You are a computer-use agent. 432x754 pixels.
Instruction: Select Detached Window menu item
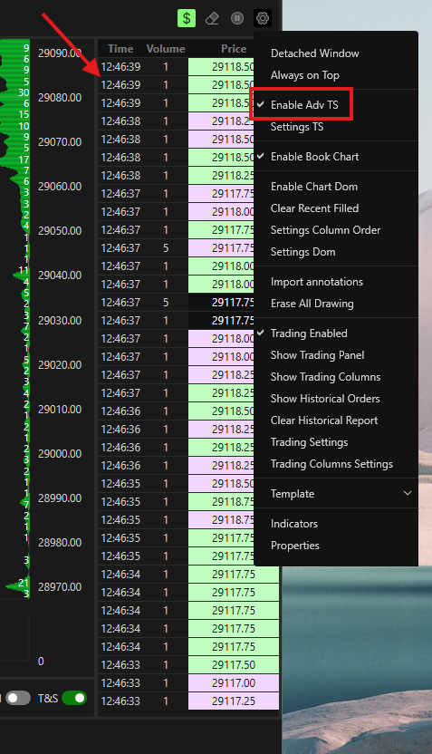[315, 53]
